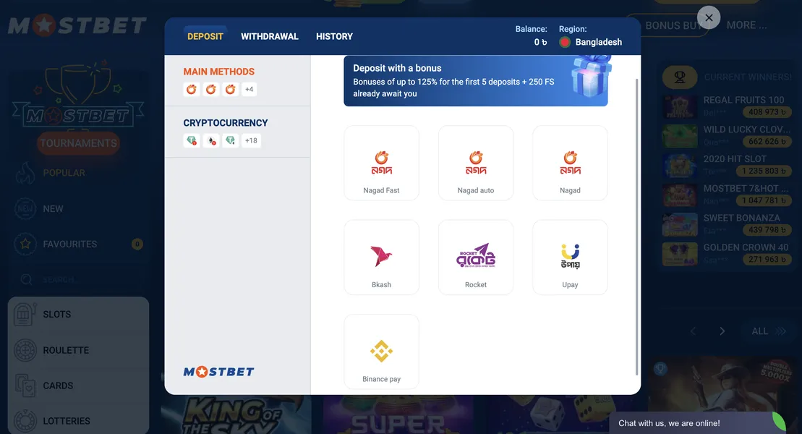
Task: Pick the Binance pay deposit method
Action: tap(381, 351)
